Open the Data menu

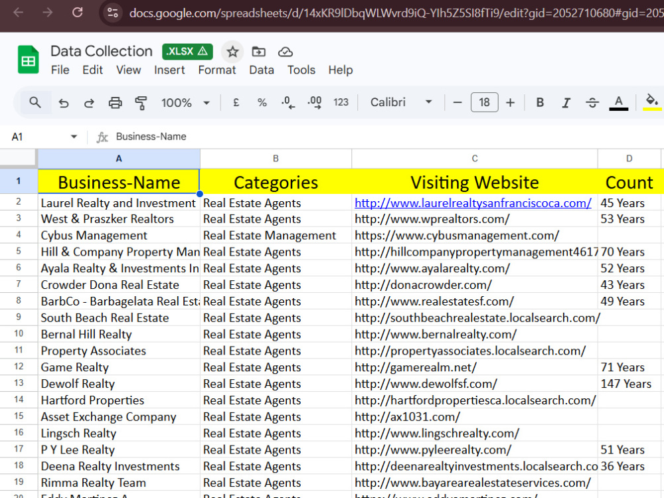coord(261,70)
